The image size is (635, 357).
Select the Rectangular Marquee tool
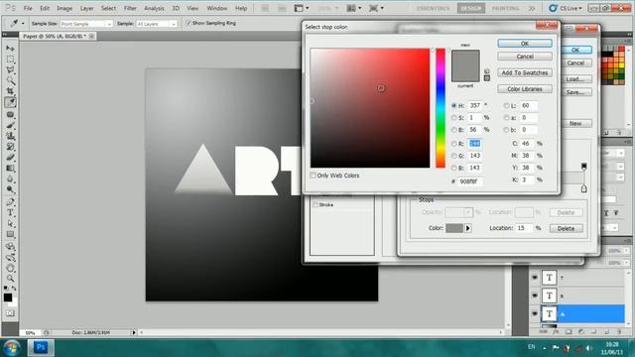tap(10, 59)
